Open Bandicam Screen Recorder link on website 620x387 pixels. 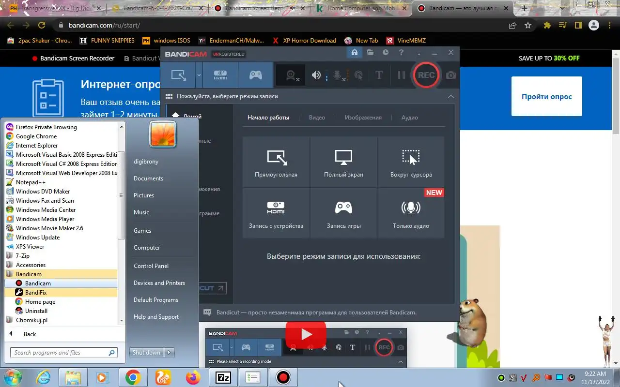click(x=73, y=58)
